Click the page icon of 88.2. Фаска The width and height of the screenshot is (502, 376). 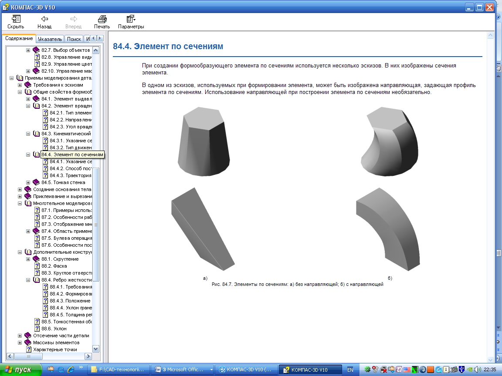click(x=37, y=266)
